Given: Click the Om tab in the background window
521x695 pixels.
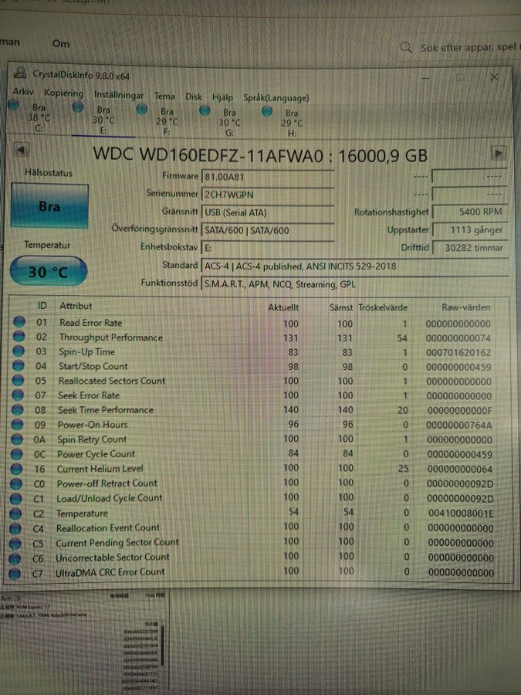Looking at the screenshot, I should [x=61, y=43].
